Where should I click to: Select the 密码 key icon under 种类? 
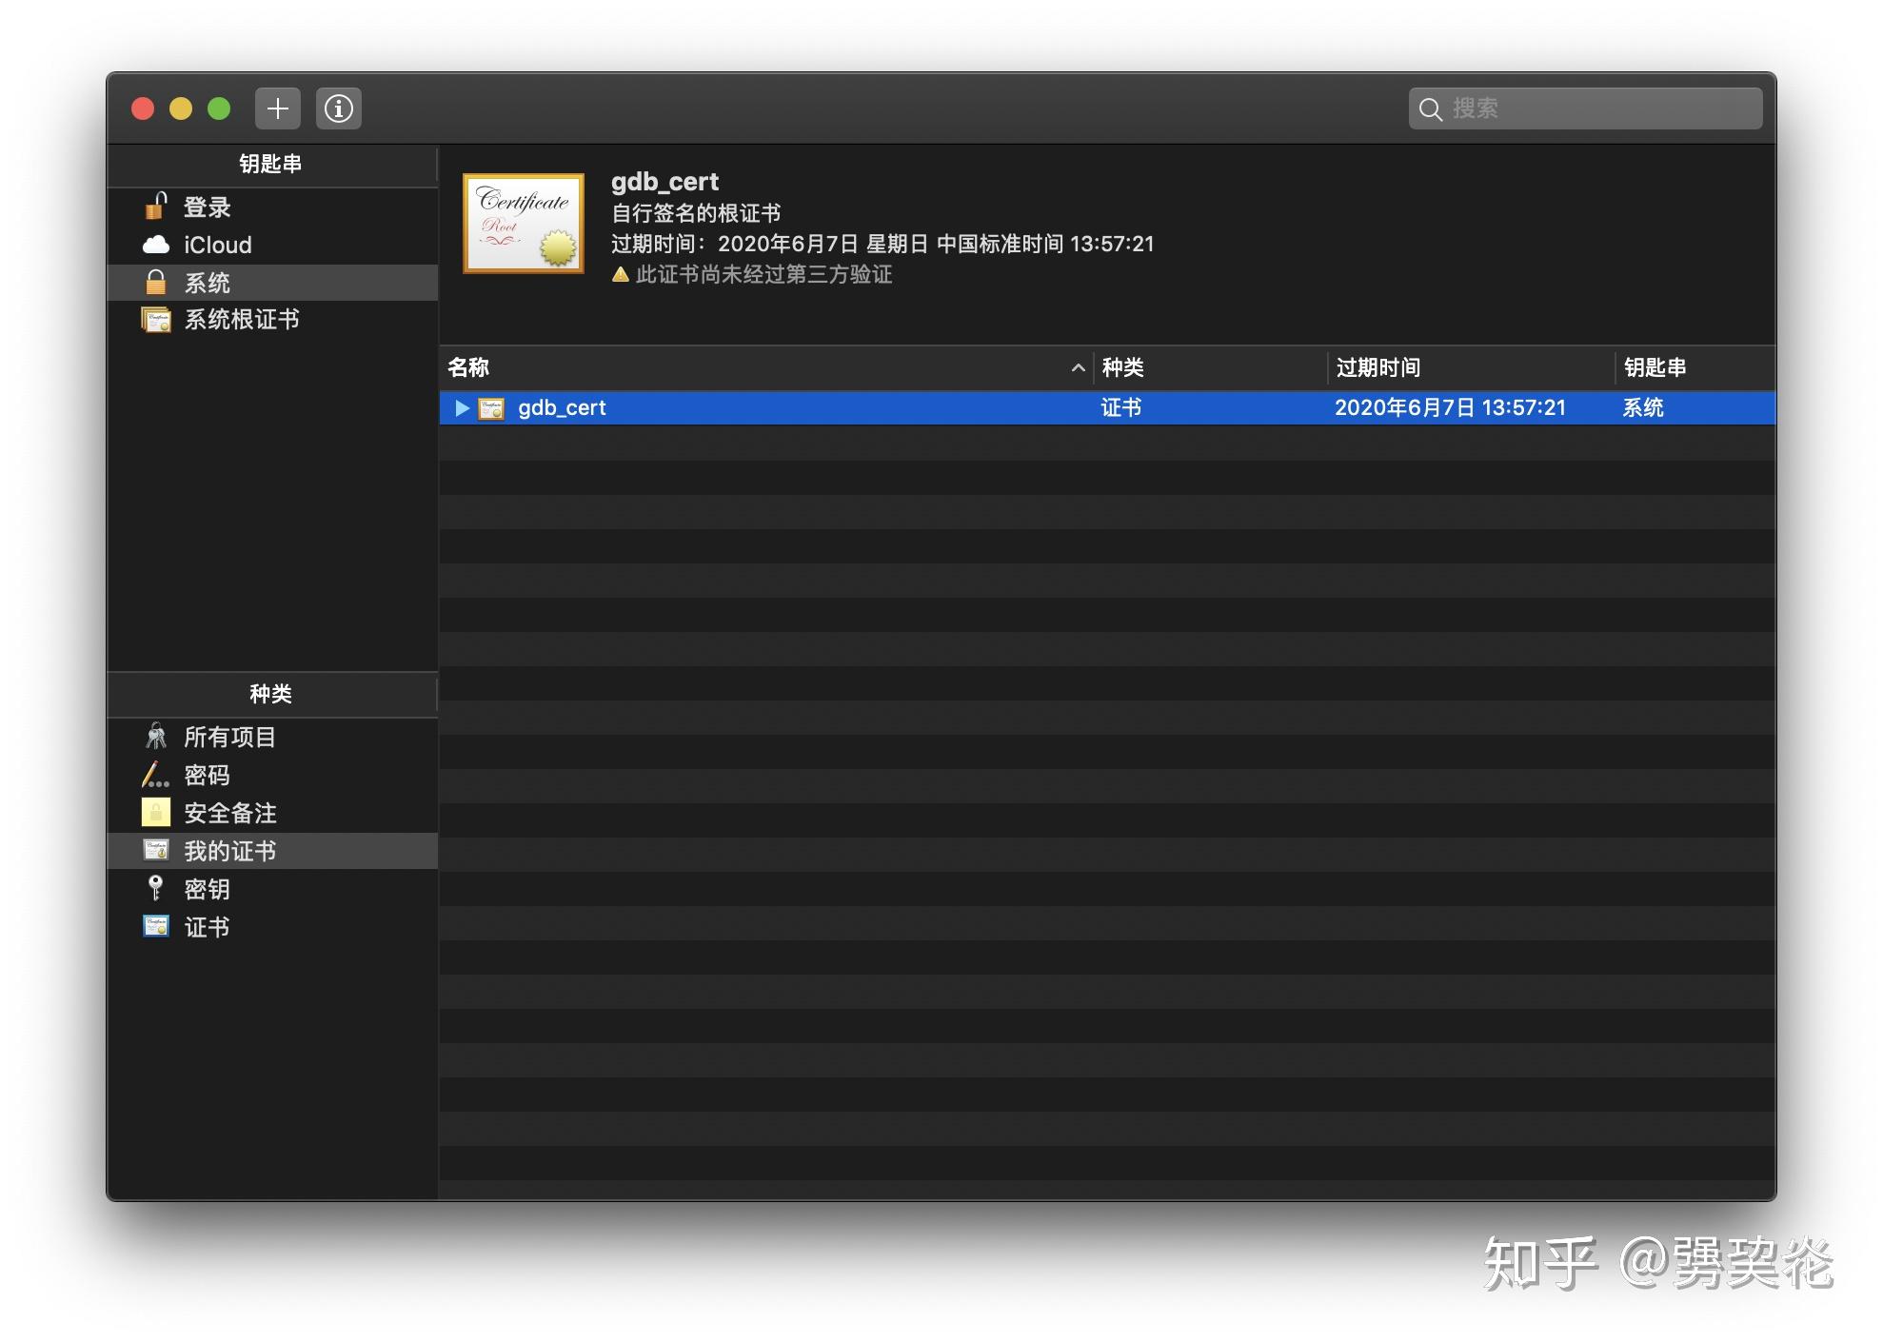[x=155, y=775]
